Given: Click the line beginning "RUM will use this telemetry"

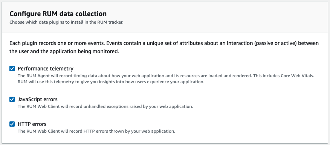Looking at the screenshot, I should (111, 82).
